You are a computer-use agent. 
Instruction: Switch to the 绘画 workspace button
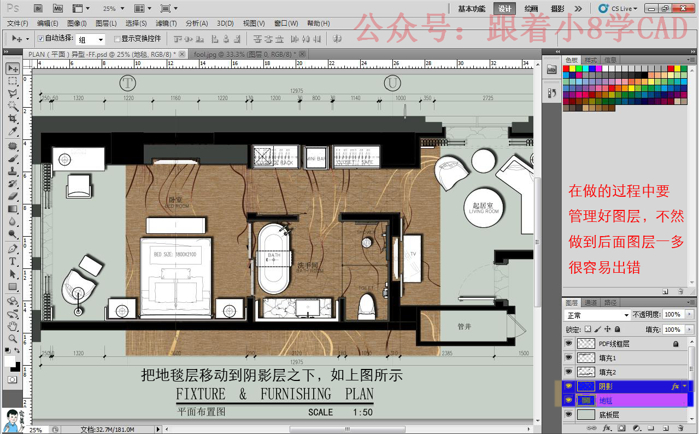coord(532,8)
